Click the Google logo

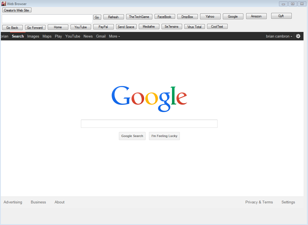149,99
